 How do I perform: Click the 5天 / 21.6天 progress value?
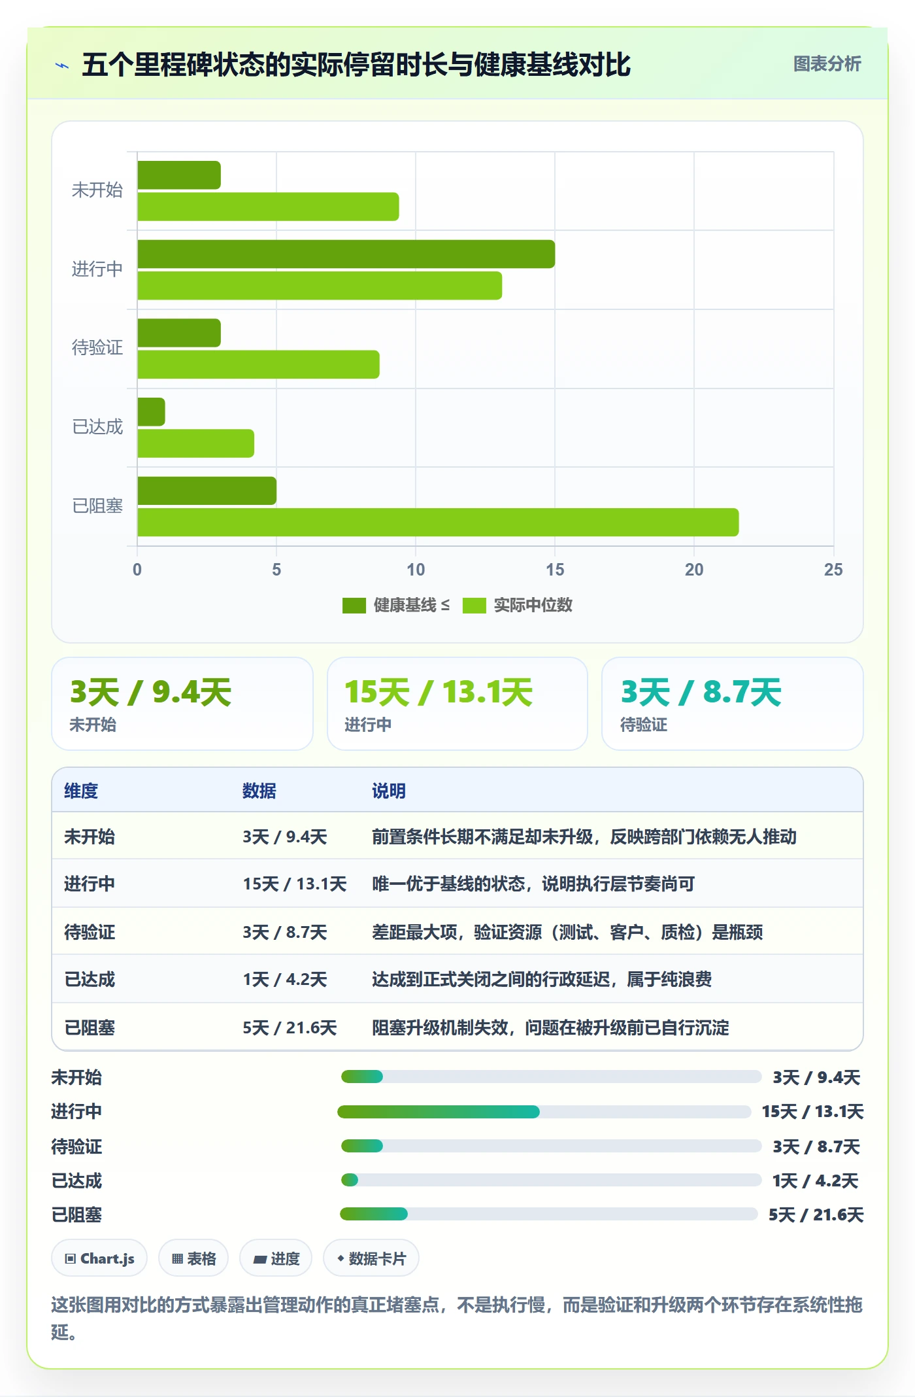click(x=816, y=1215)
